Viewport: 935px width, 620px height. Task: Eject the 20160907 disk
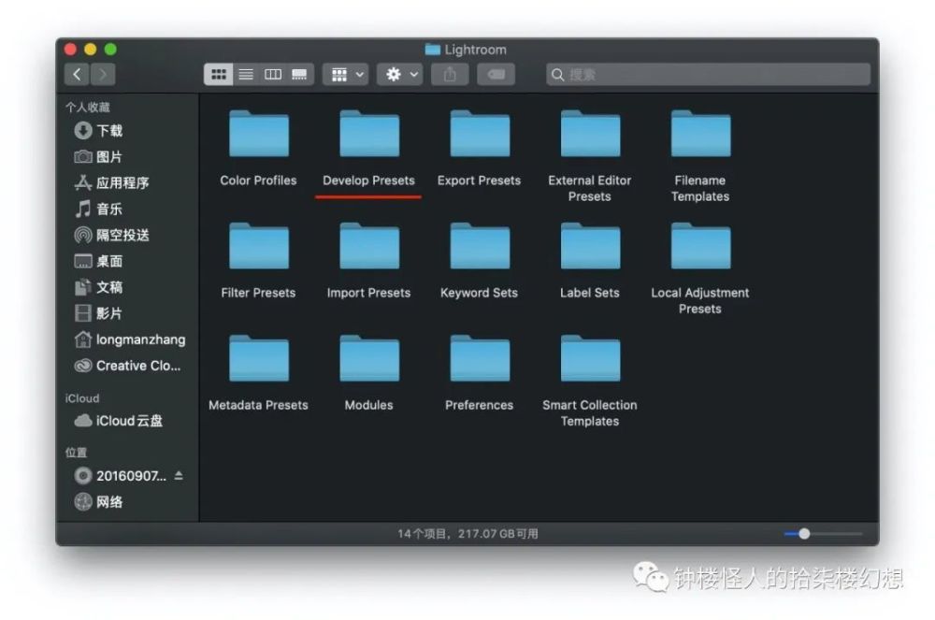(179, 476)
